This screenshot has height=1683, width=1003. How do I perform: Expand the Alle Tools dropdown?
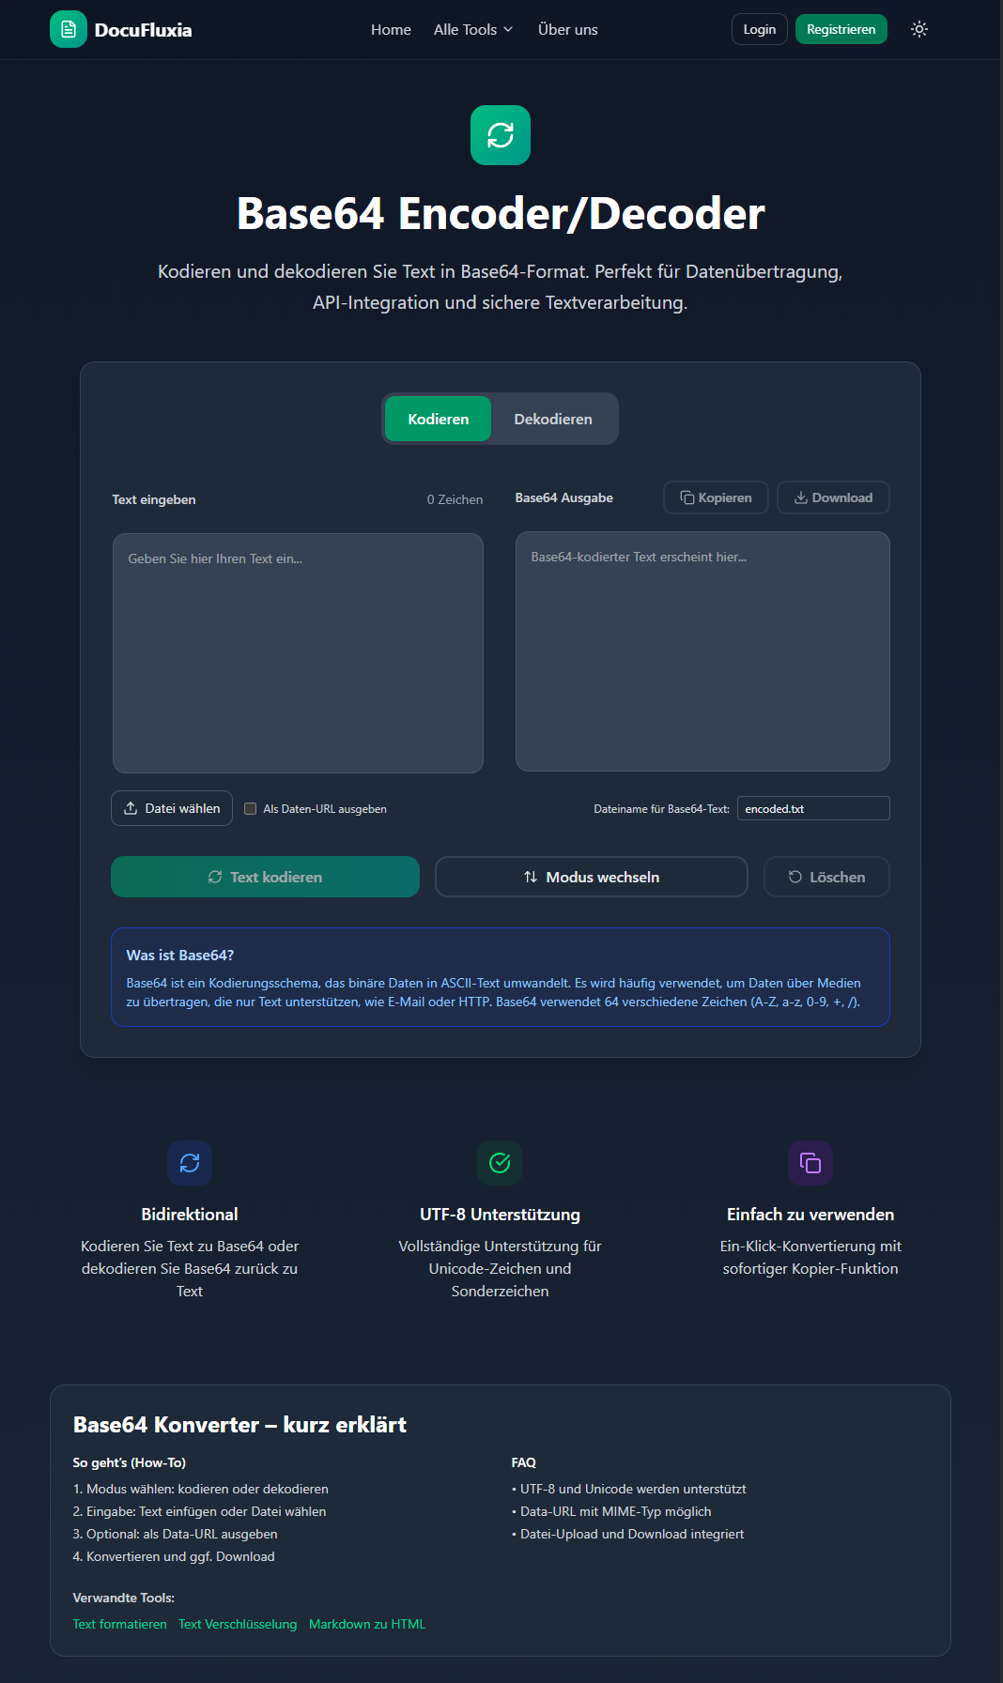tap(473, 29)
